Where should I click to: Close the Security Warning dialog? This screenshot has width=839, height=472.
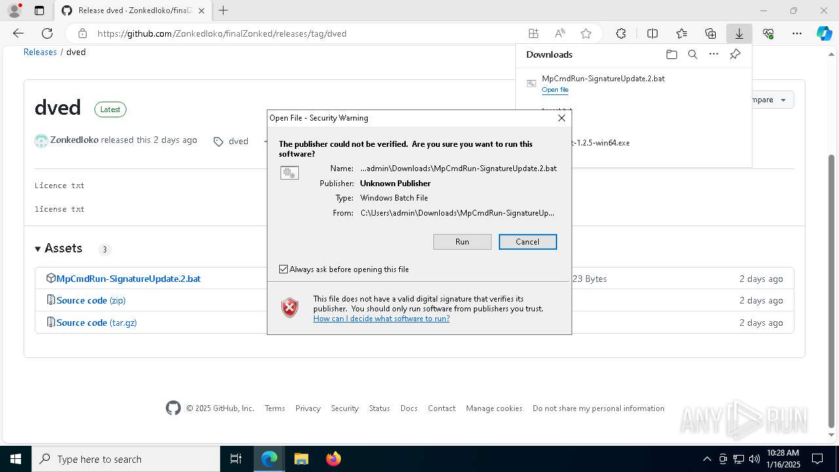tap(562, 118)
